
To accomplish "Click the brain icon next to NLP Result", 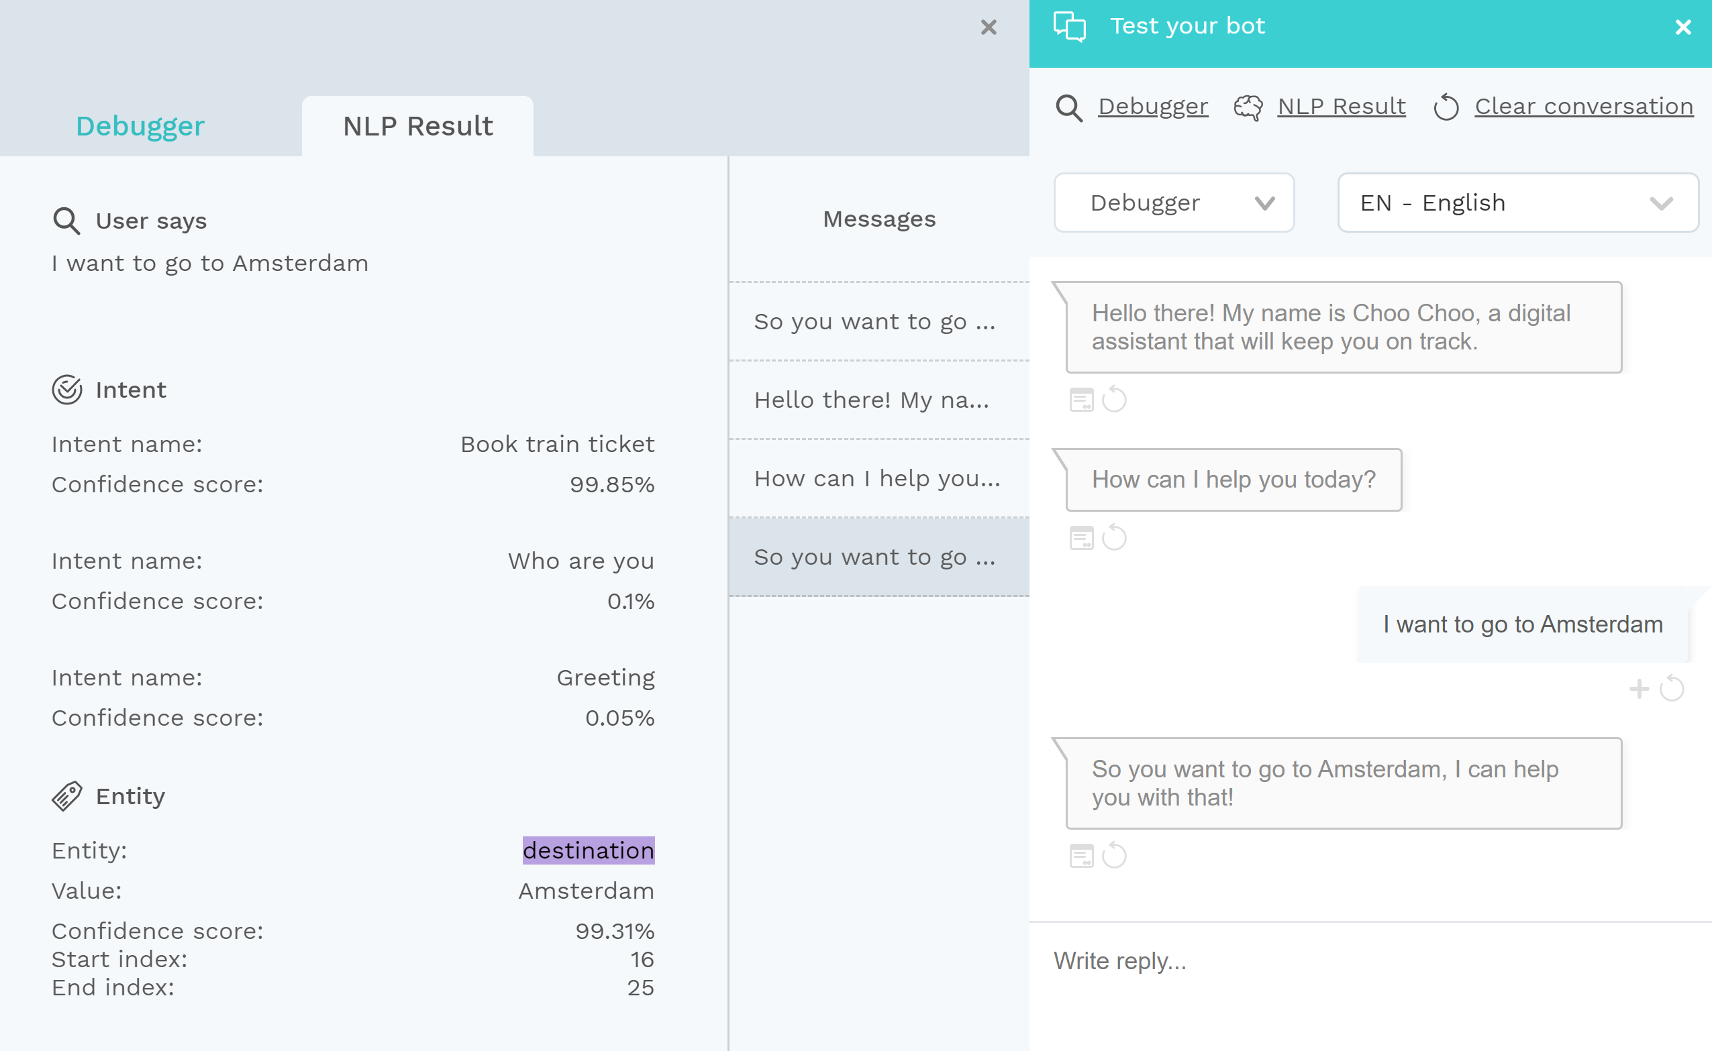I will 1248,108.
